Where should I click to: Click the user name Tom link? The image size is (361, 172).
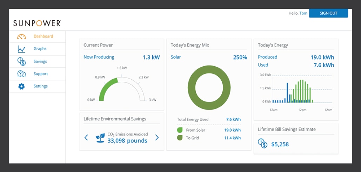pyautogui.click(x=303, y=13)
